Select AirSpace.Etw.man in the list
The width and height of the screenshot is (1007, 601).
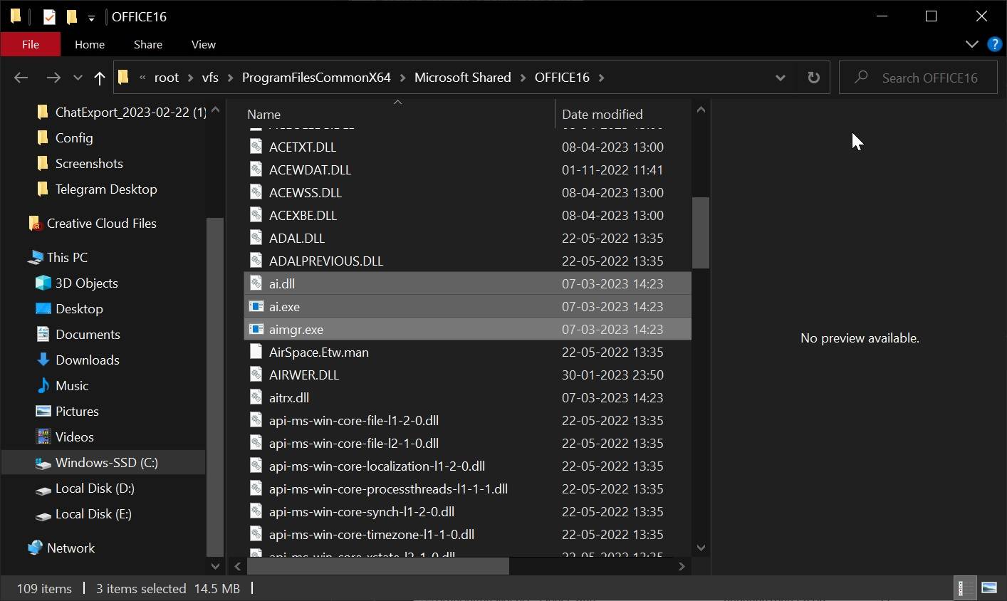(318, 352)
